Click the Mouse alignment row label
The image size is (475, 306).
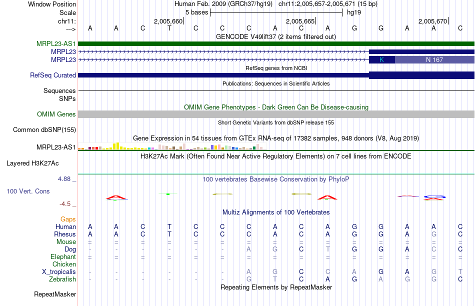pyautogui.click(x=66, y=242)
